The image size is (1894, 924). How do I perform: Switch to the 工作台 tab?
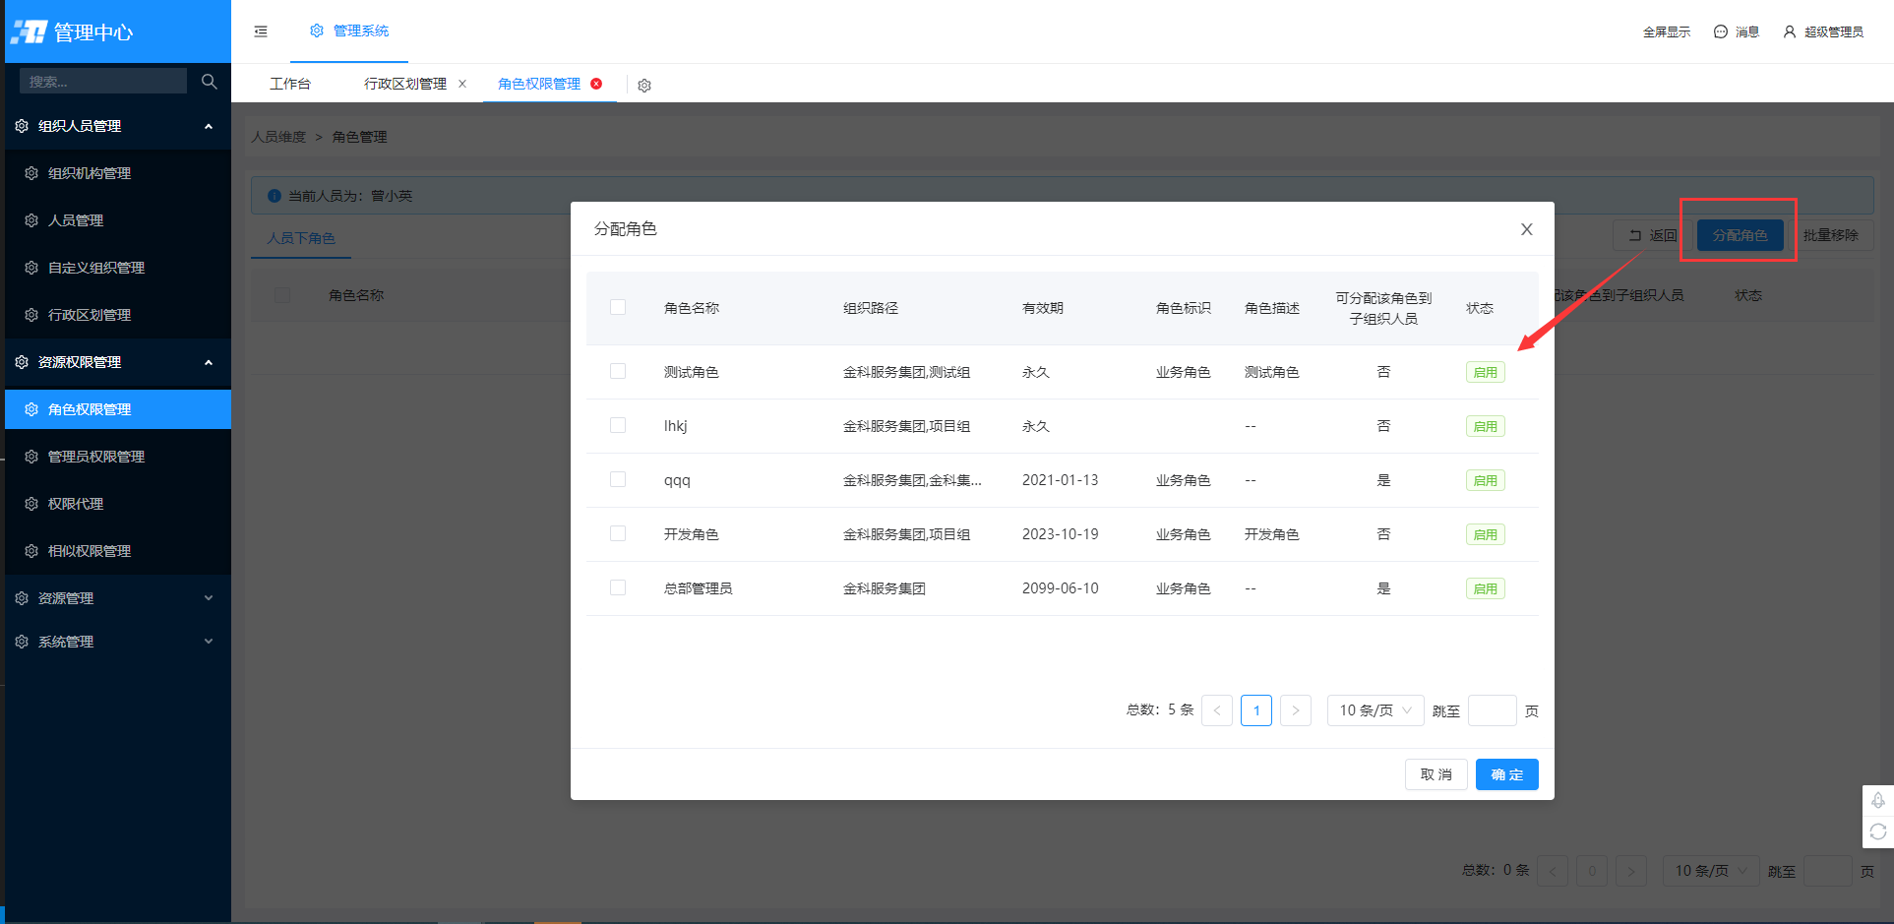click(x=290, y=84)
